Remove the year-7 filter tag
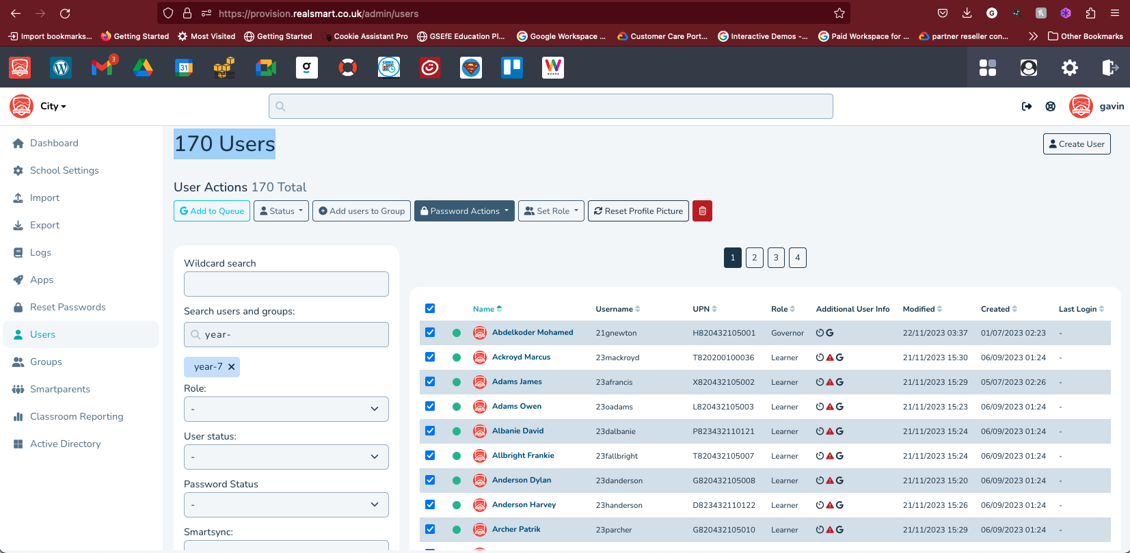 click(232, 367)
